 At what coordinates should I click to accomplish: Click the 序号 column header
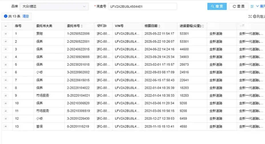tap(18, 26)
